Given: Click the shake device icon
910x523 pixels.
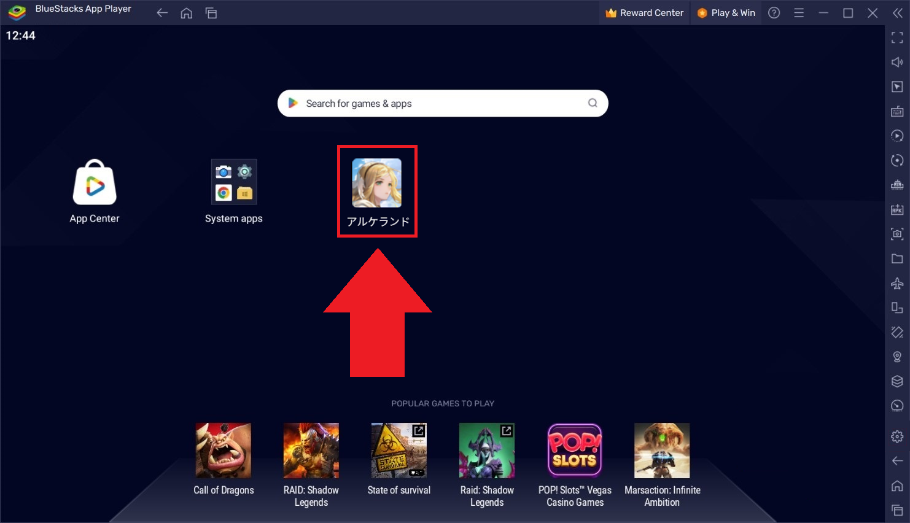Looking at the screenshot, I should [x=897, y=332].
